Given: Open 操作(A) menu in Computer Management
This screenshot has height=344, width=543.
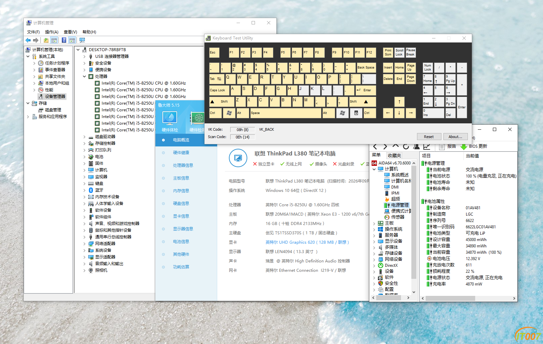Looking at the screenshot, I should (52, 32).
